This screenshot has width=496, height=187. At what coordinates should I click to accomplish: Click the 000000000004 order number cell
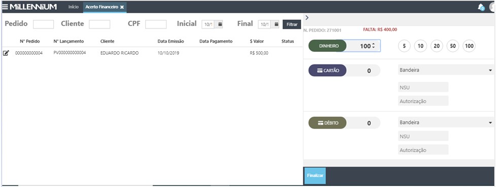[29, 53]
